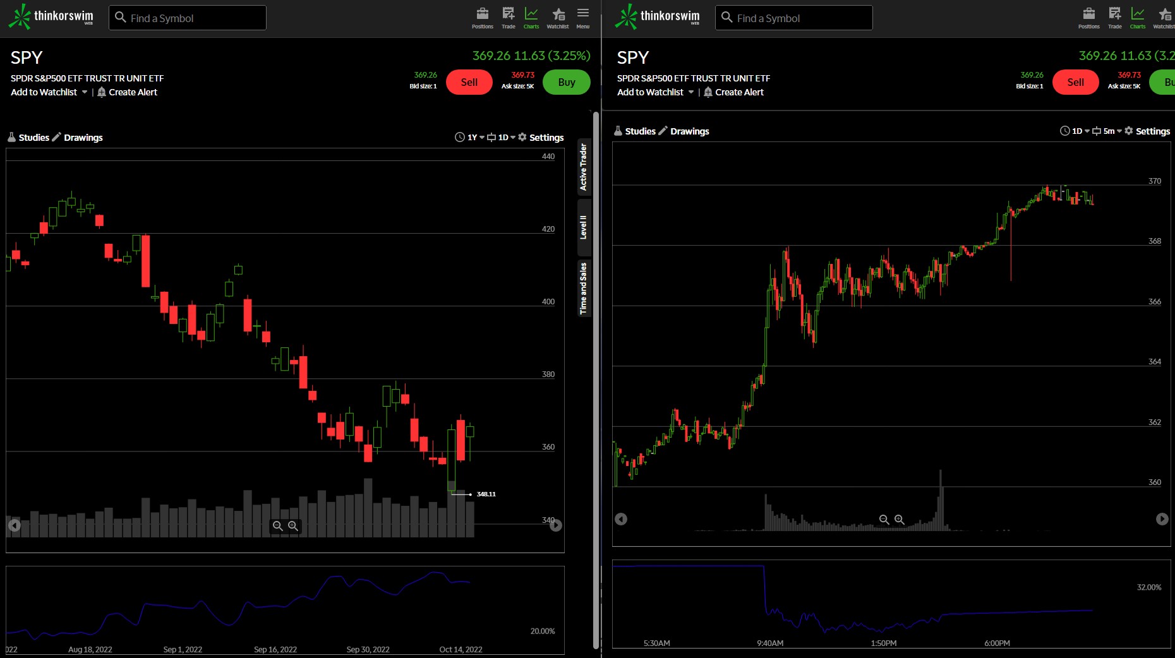This screenshot has height=658, width=1175.
Task: Click Create Alert link in right window
Action: pyautogui.click(x=733, y=92)
